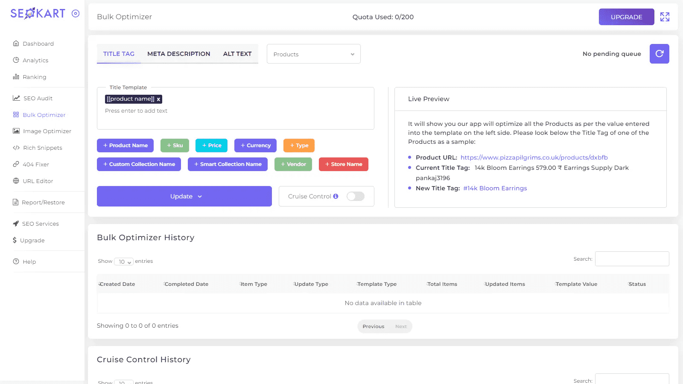Click the fullscreen expand icon

(x=665, y=17)
